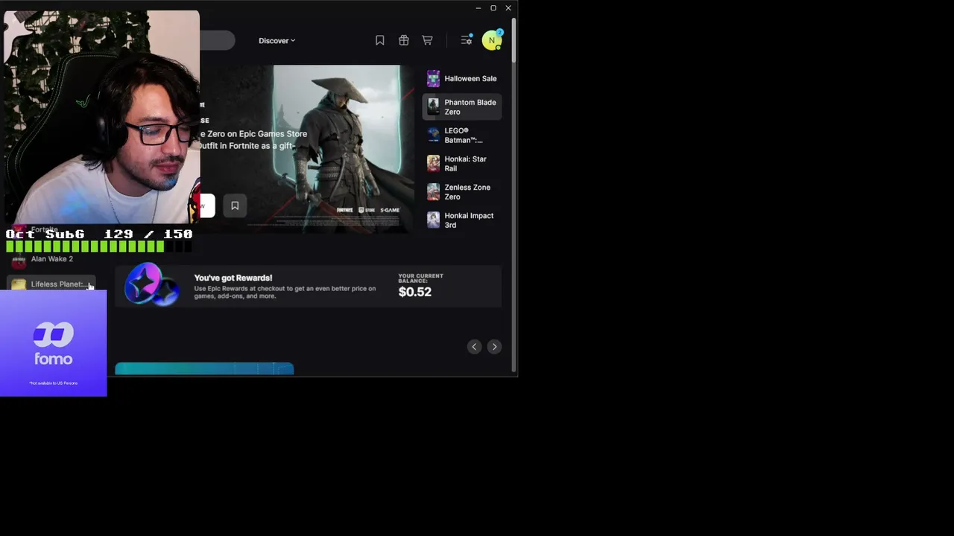Screen dimensions: 954x536
Task: Click the teal banner below the rewards
Action: 204,369
